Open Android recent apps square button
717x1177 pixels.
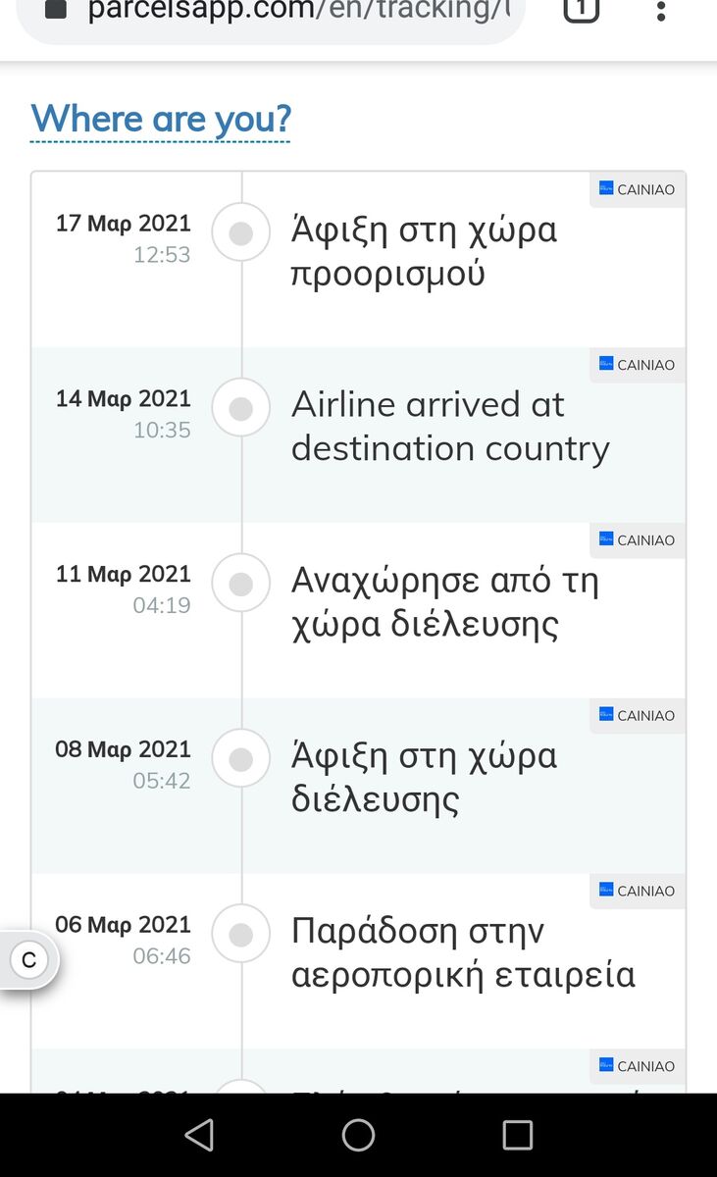point(517,1135)
